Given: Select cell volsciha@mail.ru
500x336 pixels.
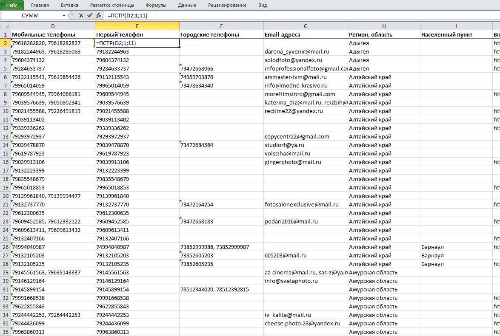Looking at the screenshot, I should [x=306, y=153].
